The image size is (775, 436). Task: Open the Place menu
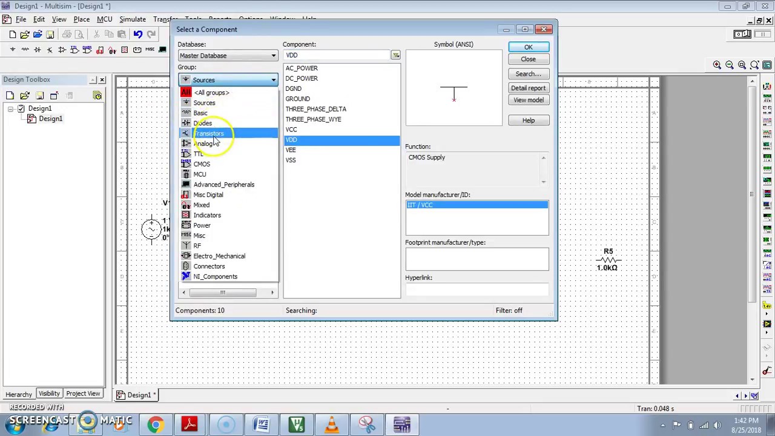[81, 19]
